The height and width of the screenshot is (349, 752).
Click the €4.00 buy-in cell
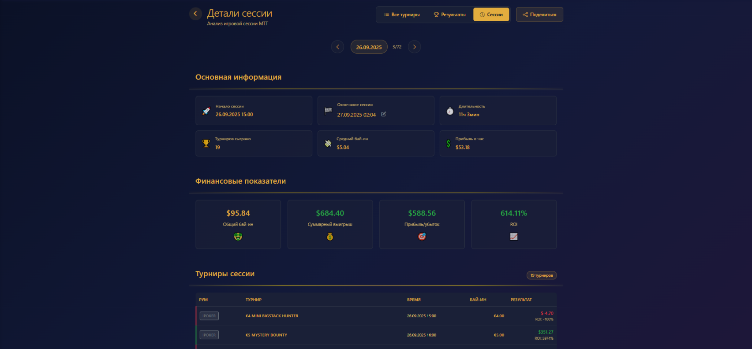[499, 316]
